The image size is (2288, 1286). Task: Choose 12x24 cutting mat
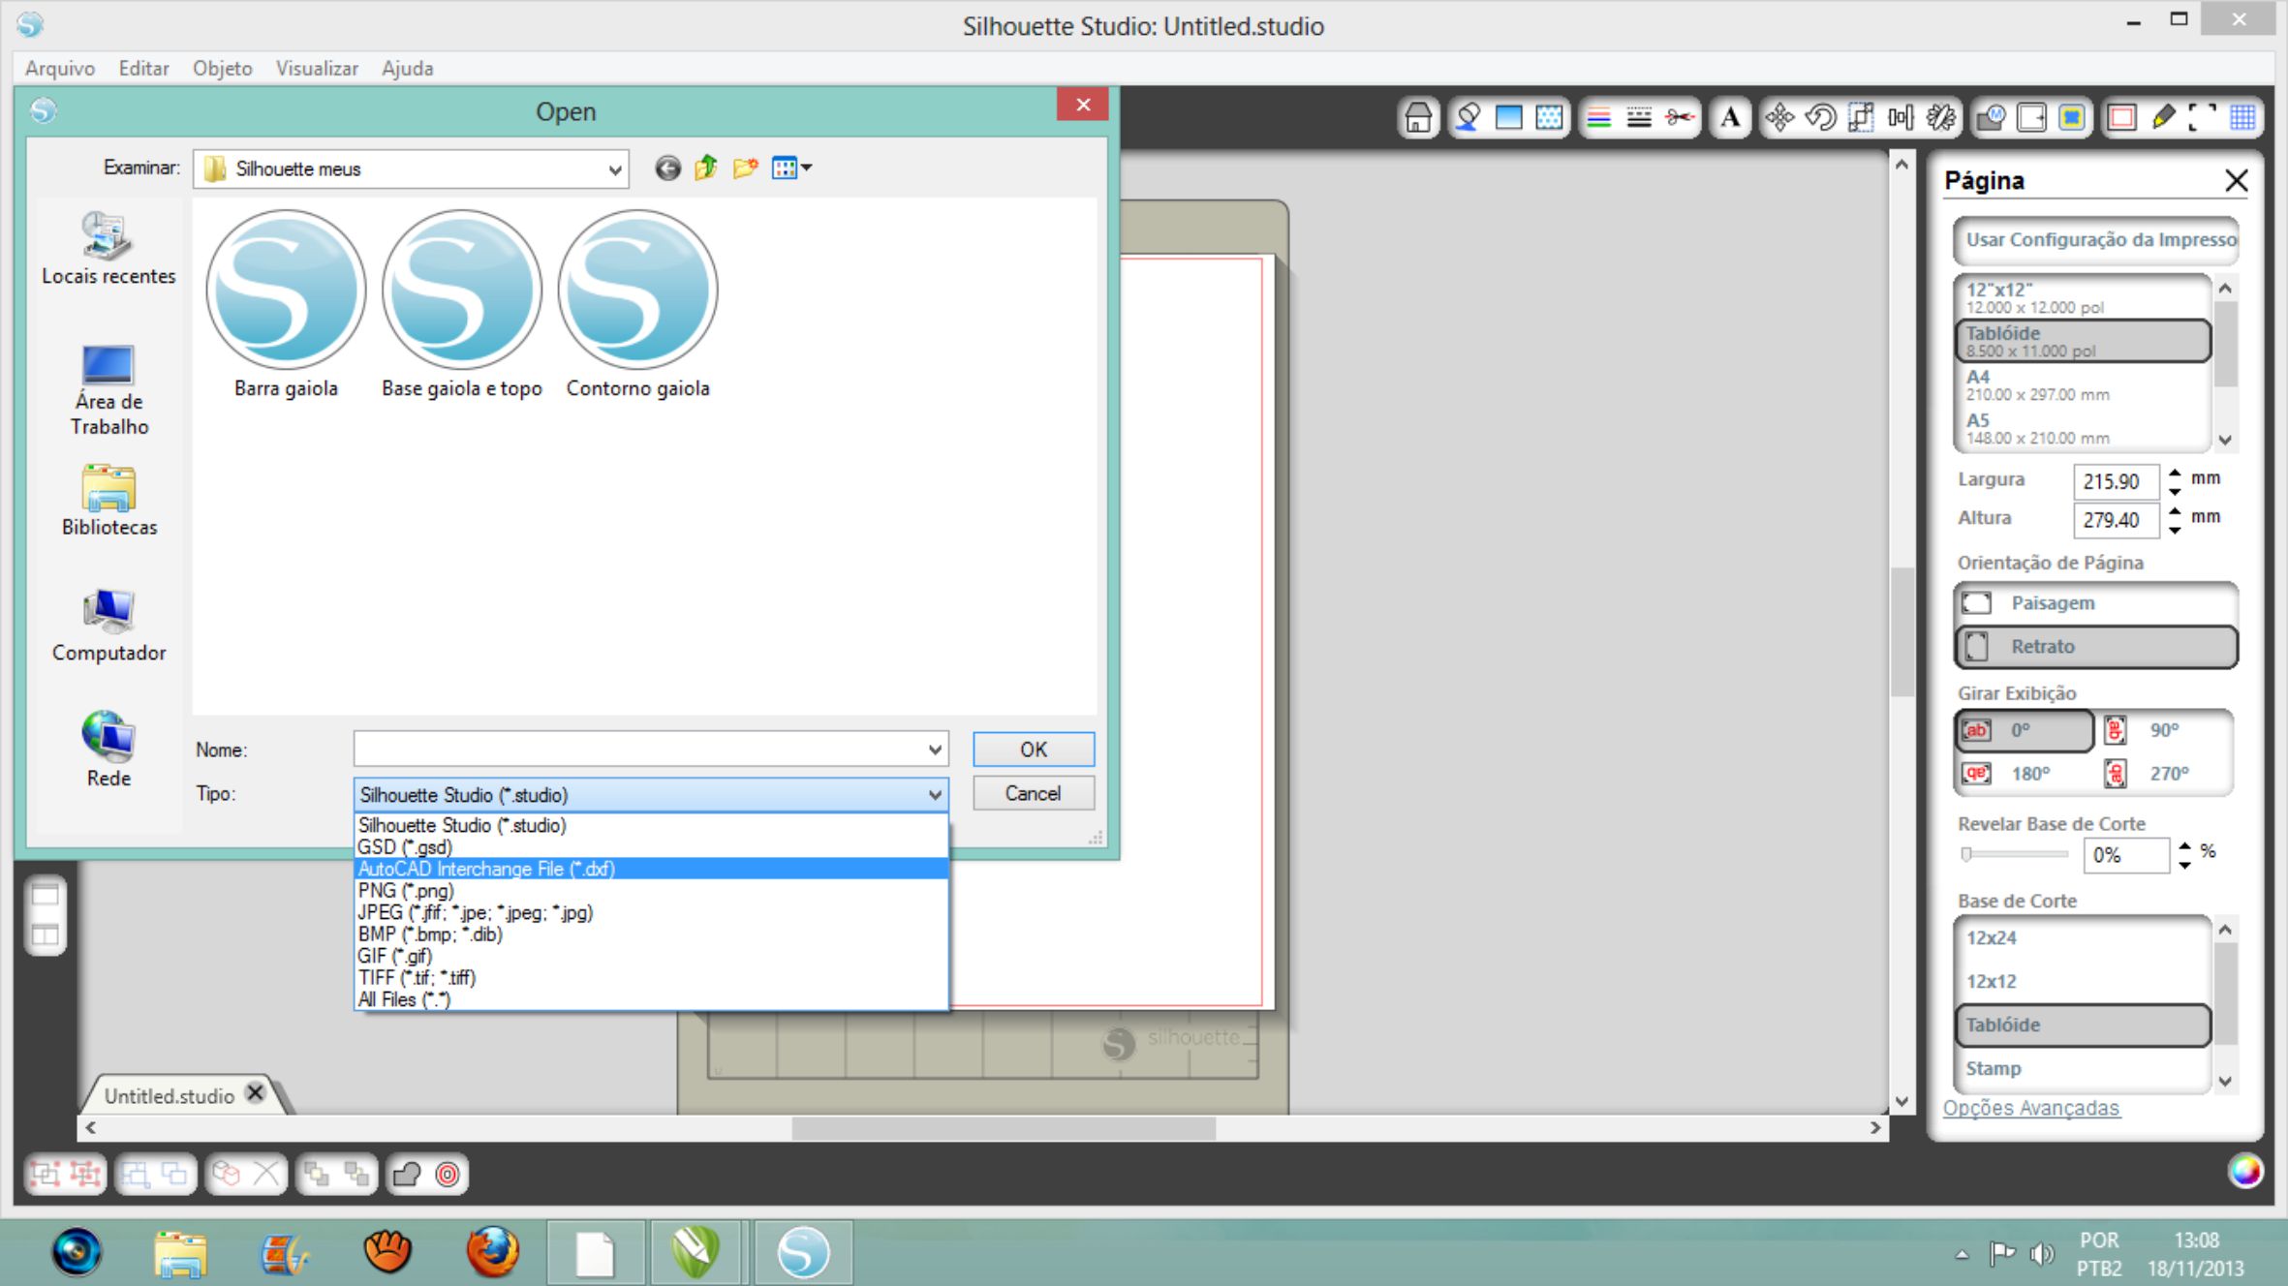tap(2083, 938)
